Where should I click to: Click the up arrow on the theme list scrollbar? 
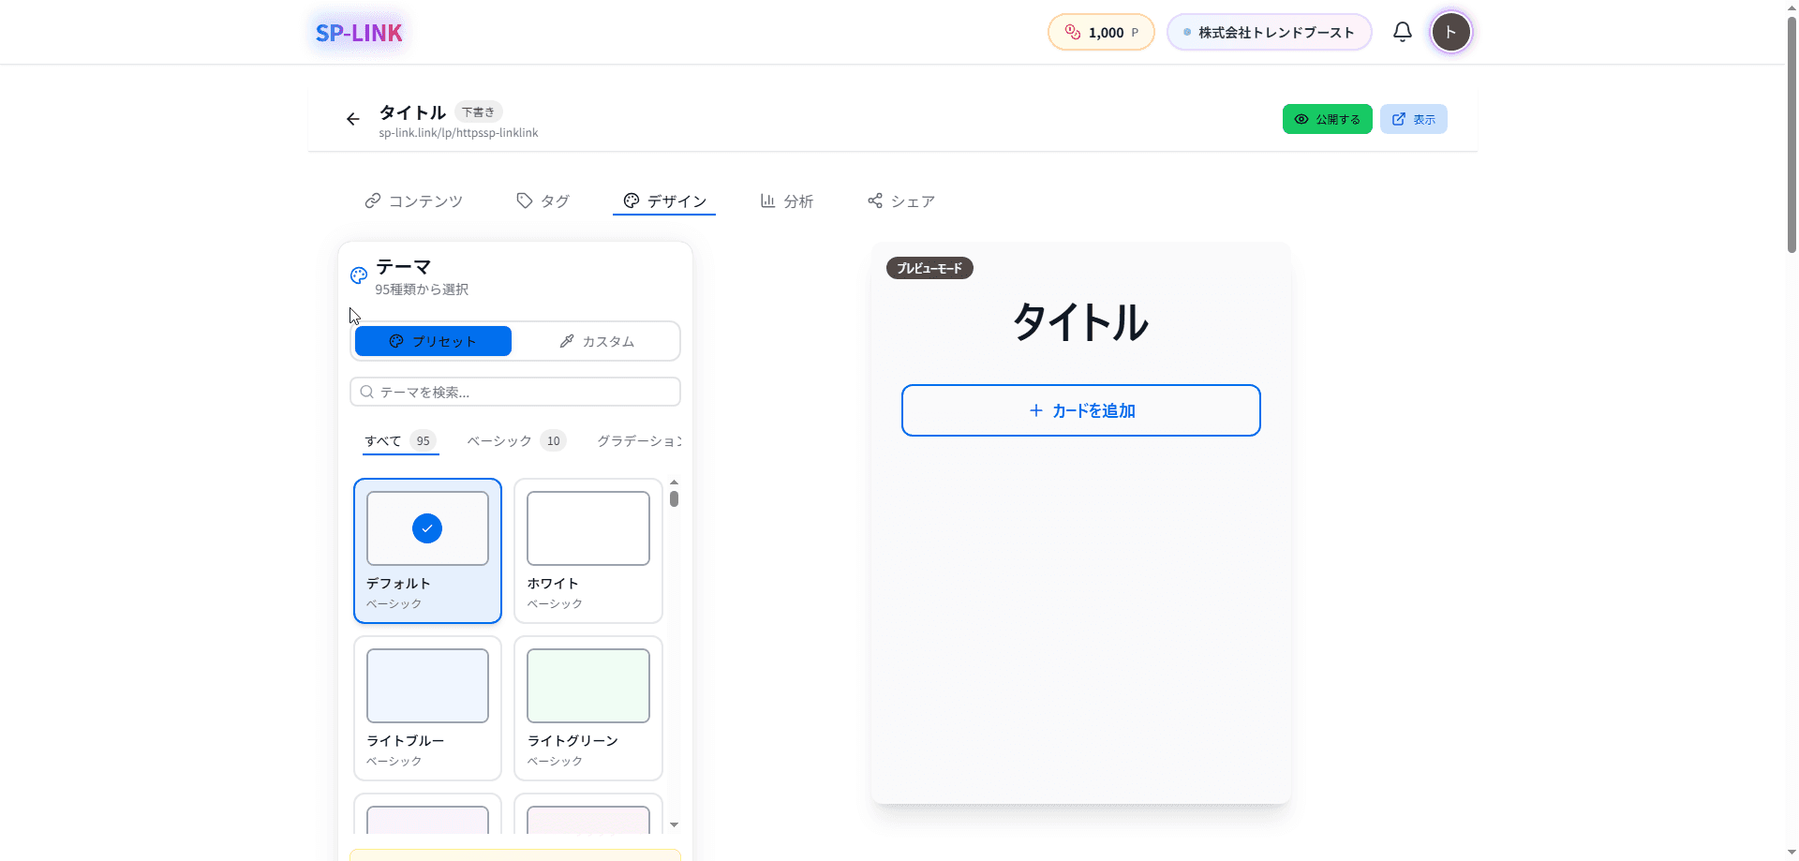point(674,483)
